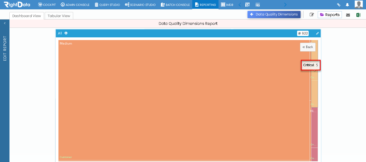This screenshot has width=366, height=162.
Task: Collapse the treemap panel with shrink icon
Action: pyautogui.click(x=317, y=33)
